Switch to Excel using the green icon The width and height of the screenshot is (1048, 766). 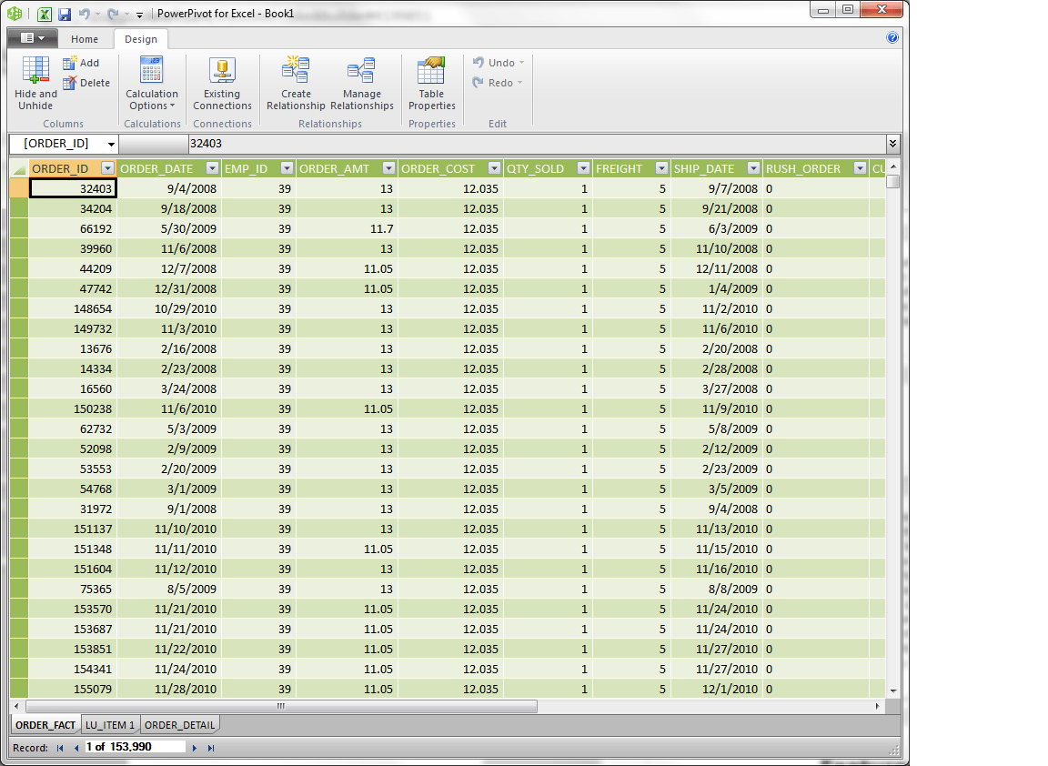tap(44, 14)
